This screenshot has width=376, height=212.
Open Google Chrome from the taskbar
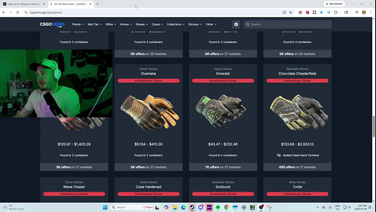coord(226,207)
